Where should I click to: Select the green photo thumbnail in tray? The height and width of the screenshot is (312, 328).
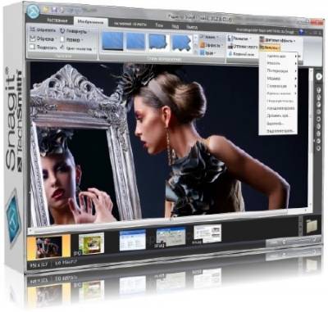pos(91,243)
